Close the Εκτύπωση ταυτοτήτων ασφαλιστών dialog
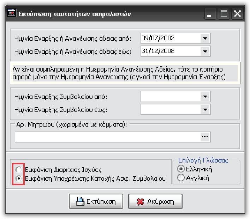Image resolution: width=250 pixels, height=219 pixels. [x=237, y=14]
